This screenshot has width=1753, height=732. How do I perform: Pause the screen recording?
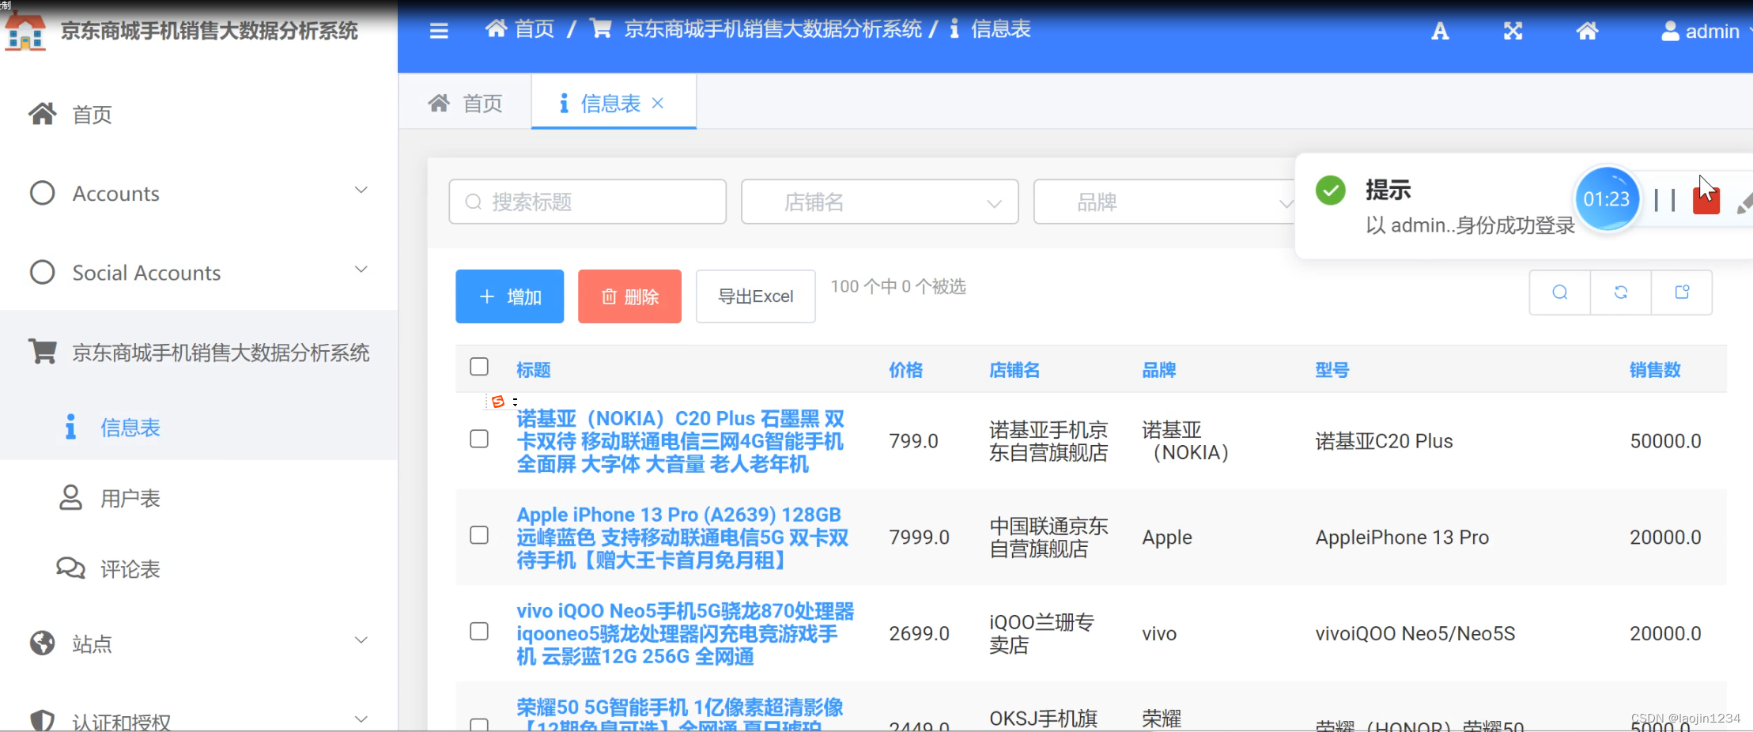[x=1664, y=200]
